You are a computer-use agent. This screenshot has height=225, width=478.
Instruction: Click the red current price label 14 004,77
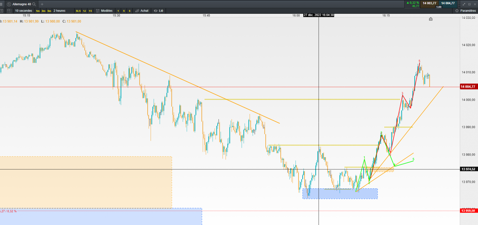pyautogui.click(x=469, y=87)
